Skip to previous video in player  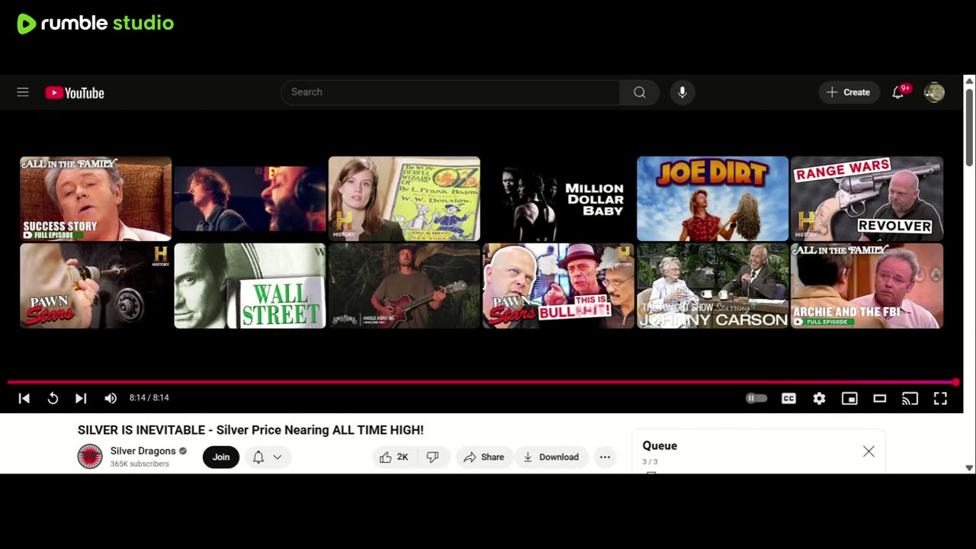coord(24,398)
